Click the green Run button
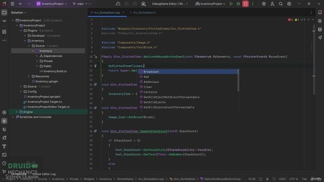The height and width of the screenshot is (182, 324). tap(231, 4)
